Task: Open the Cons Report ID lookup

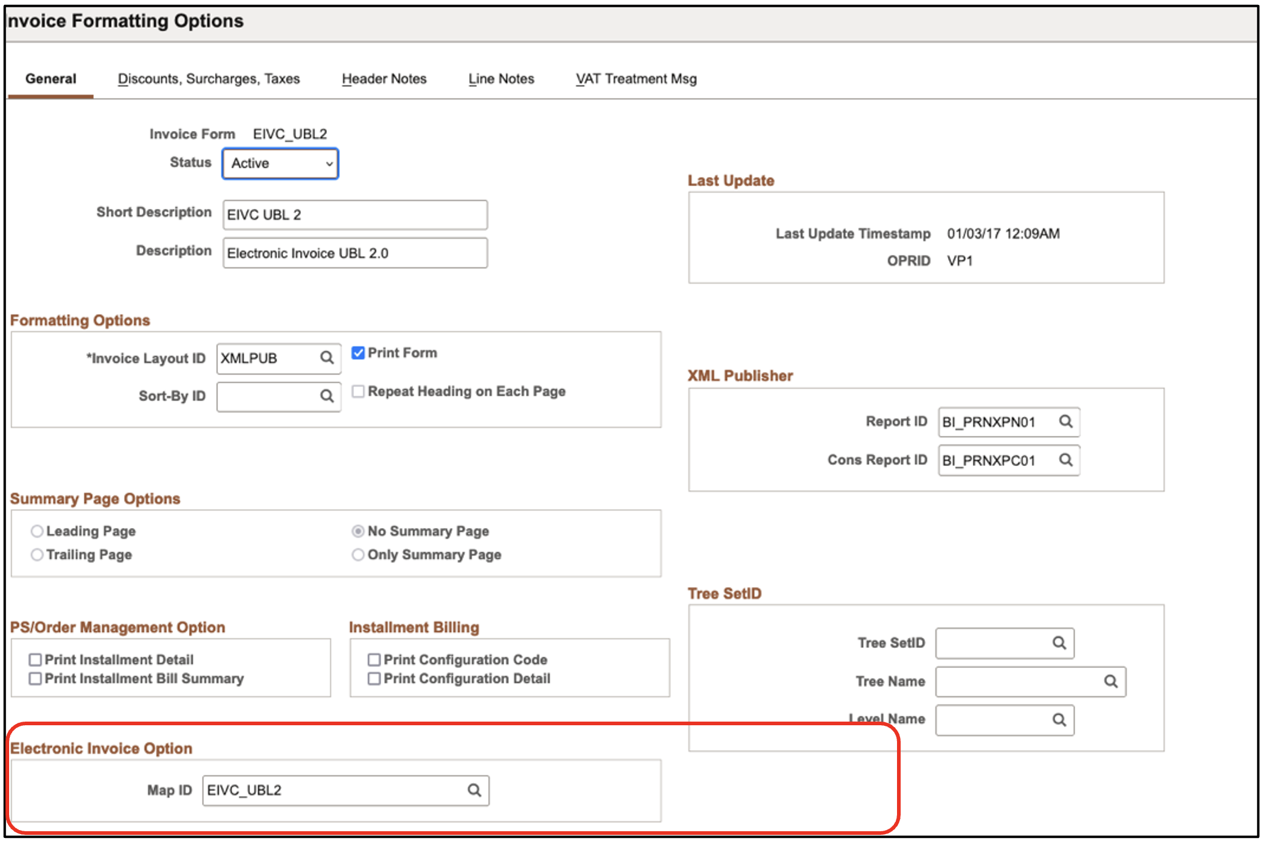Action: click(1066, 460)
